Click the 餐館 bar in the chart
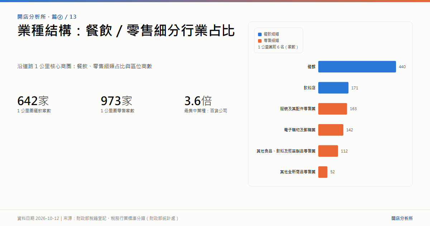 357,67
